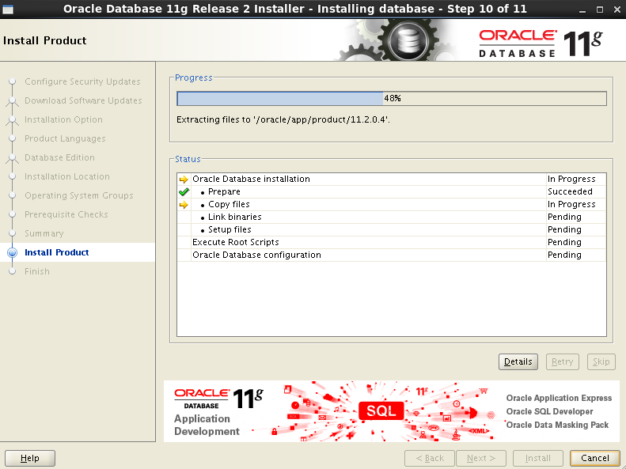Click the red SQL banner graphic
This screenshot has width=626, height=469.
pyautogui.click(x=381, y=410)
